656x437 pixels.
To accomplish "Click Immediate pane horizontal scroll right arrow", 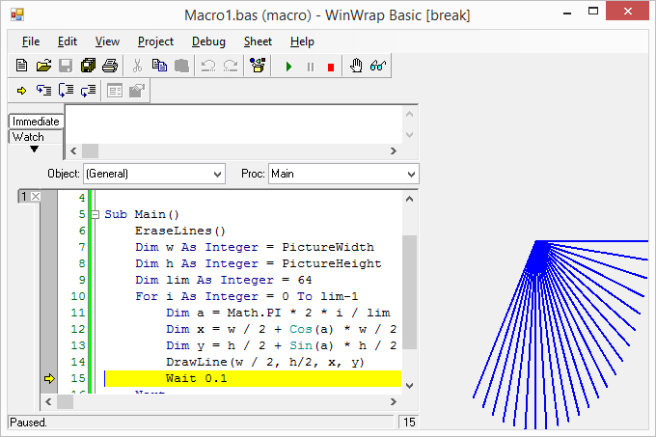I will click(394, 150).
